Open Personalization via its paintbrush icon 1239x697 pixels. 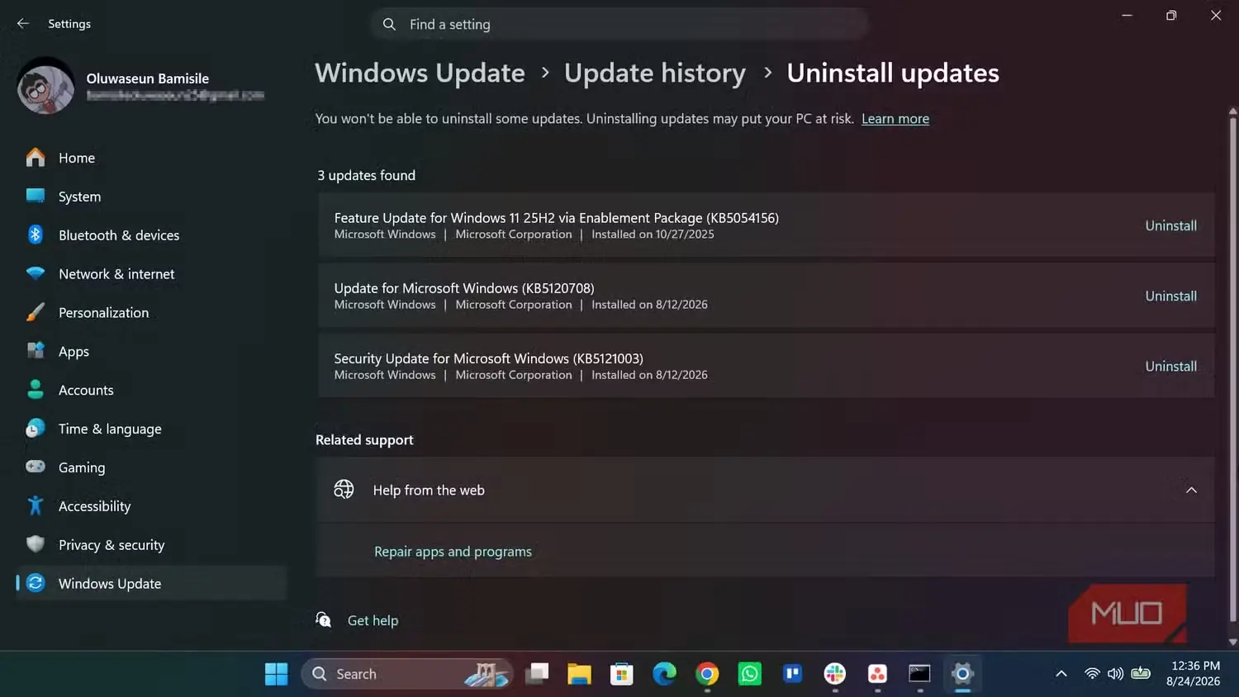(36, 312)
